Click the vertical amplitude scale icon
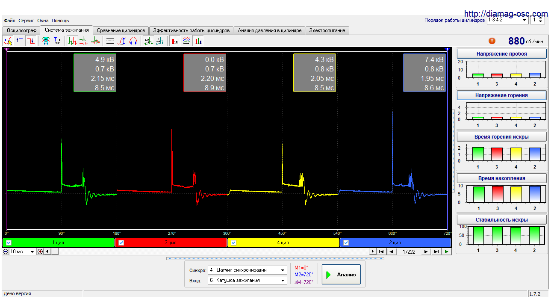Screen dimensions: 554x299 [122, 41]
